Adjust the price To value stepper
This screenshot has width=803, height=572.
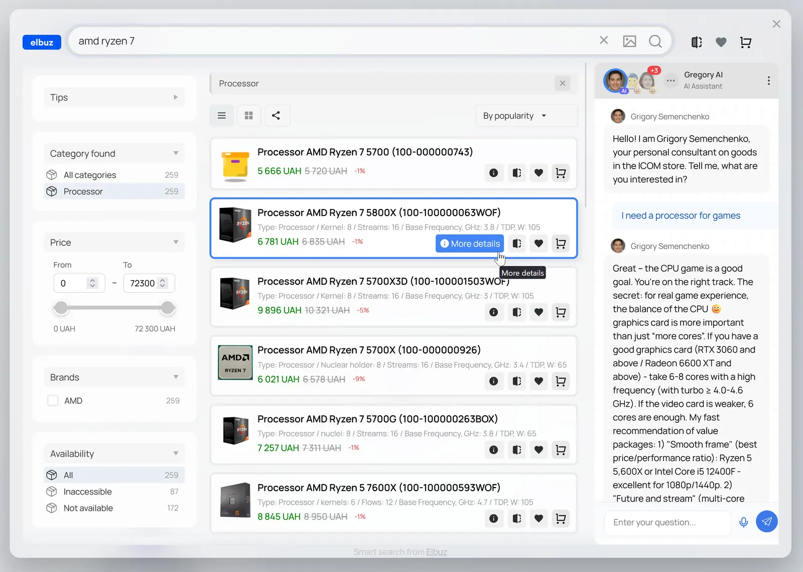162,283
